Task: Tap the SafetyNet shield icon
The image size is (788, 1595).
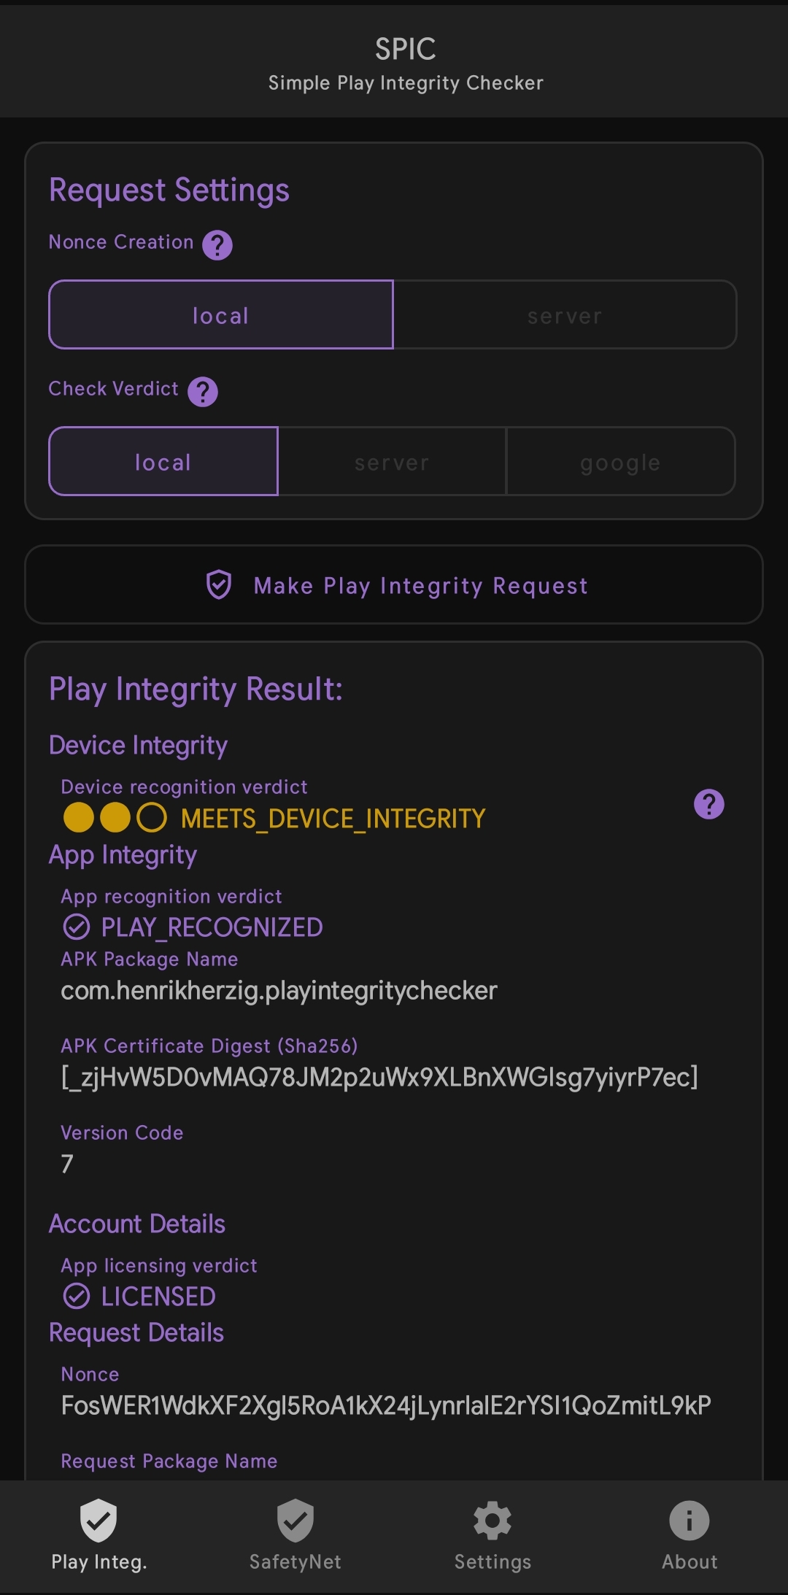Action: point(295,1521)
